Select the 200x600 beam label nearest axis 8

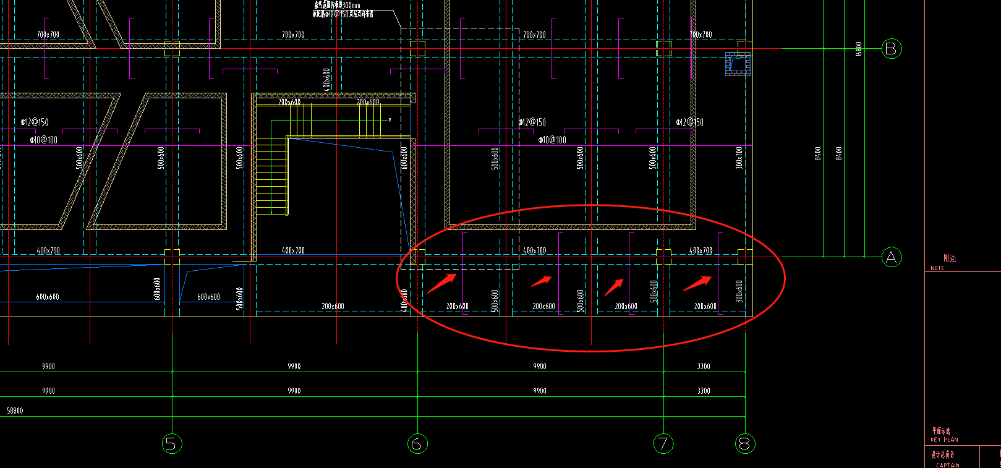click(x=705, y=306)
